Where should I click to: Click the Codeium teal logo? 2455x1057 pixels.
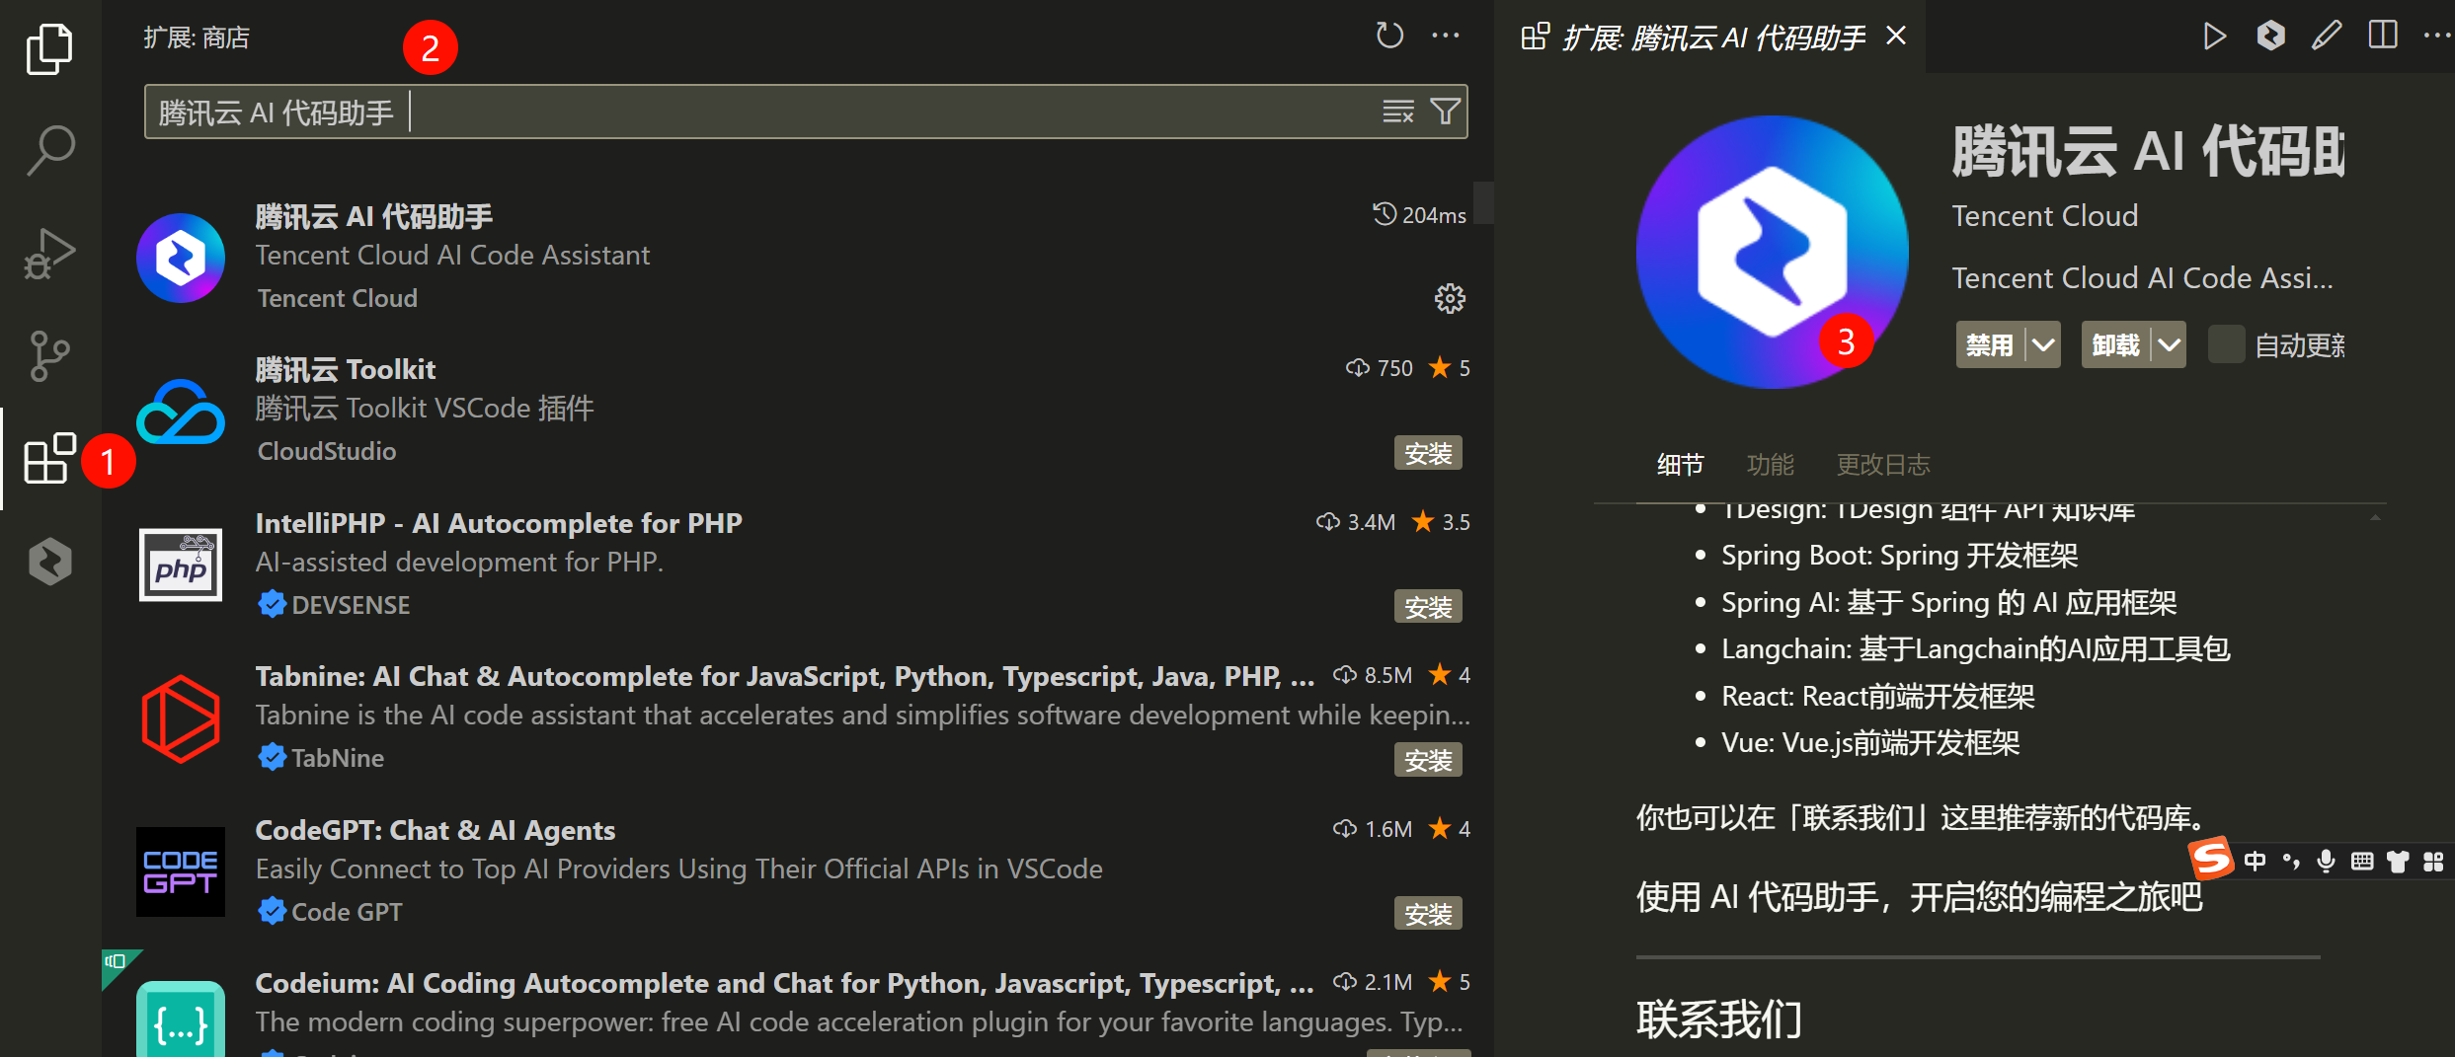(x=181, y=1019)
